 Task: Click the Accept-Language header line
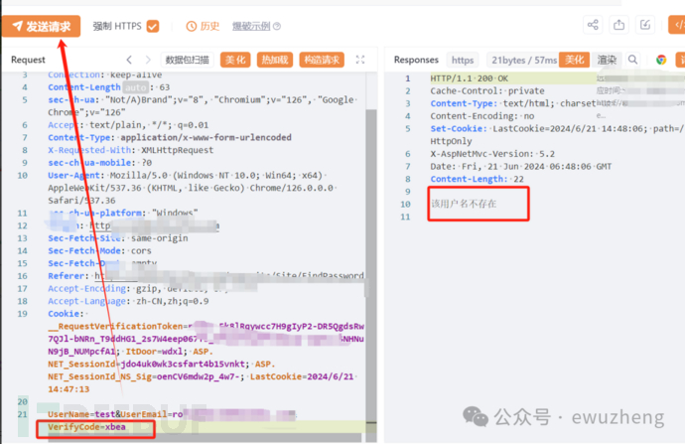128,301
